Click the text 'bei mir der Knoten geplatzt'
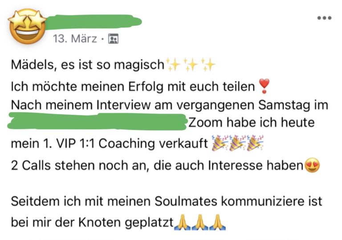This screenshot has width=342, height=240. pyautogui.click(x=92, y=222)
